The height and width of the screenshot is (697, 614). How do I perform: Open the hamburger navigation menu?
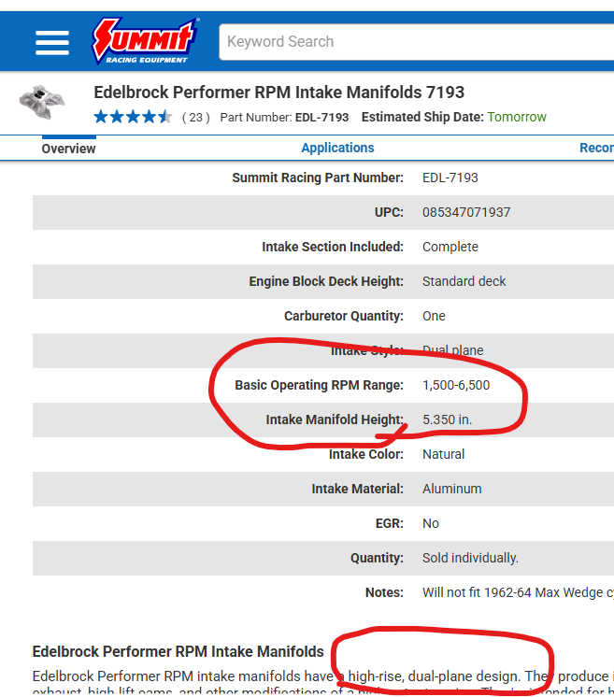[x=52, y=42]
